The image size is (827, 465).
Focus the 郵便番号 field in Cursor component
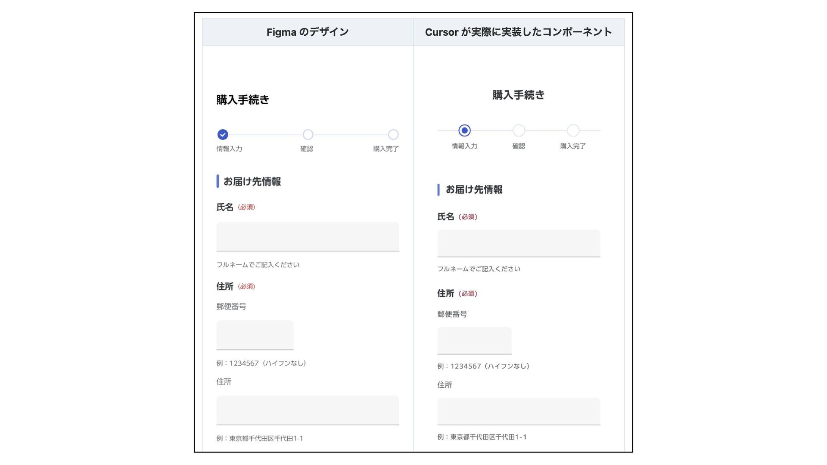[x=474, y=341]
